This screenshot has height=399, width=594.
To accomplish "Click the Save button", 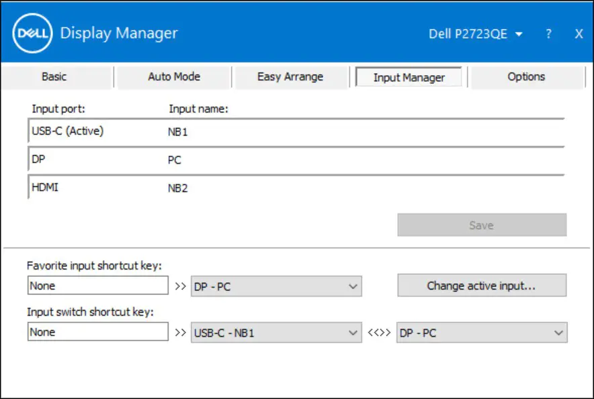I will tap(481, 225).
